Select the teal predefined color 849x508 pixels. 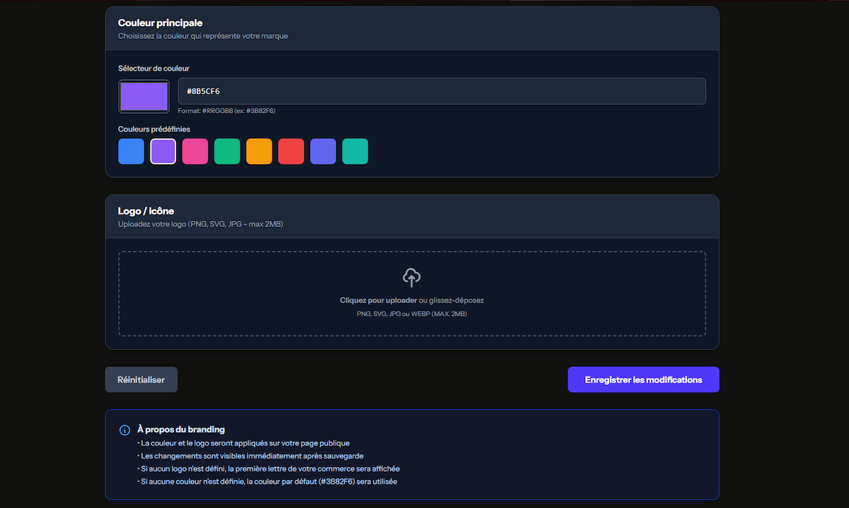pyautogui.click(x=354, y=151)
